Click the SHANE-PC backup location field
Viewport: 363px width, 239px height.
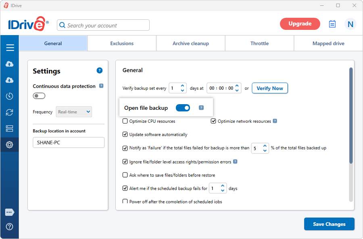69,143
